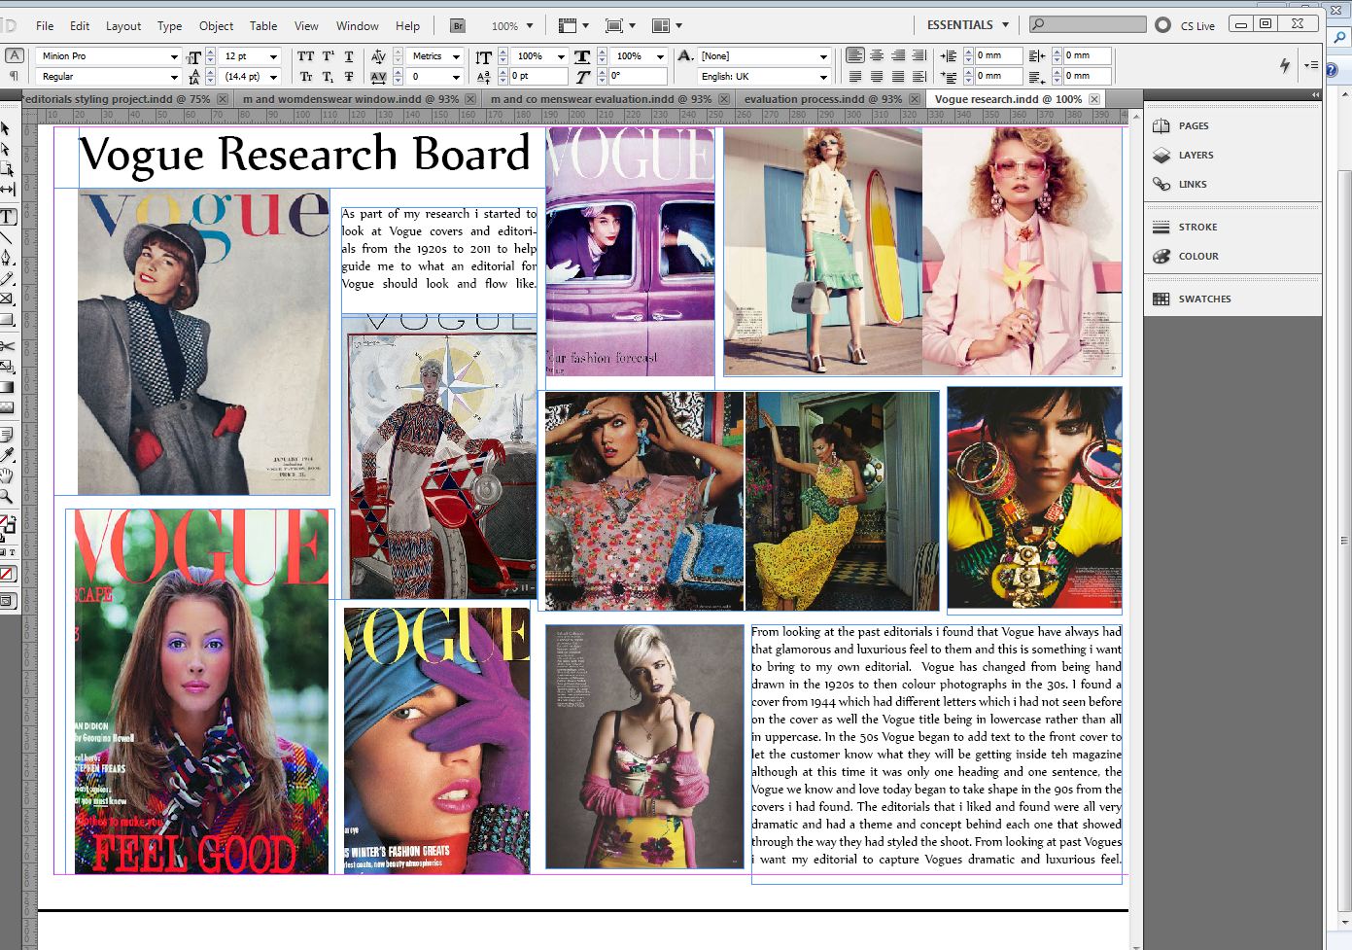Pick the Eyedropper tool

pos(6,454)
